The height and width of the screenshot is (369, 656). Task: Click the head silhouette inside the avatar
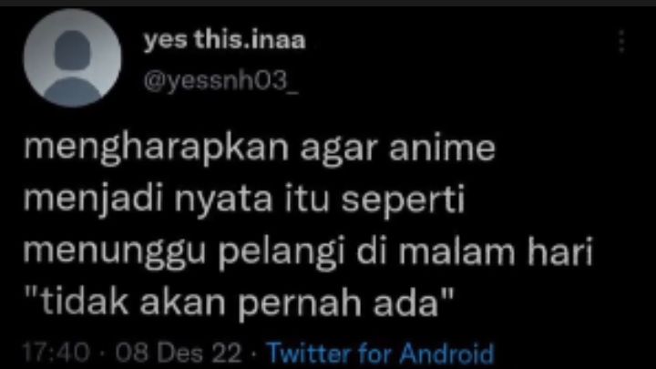coord(72,50)
